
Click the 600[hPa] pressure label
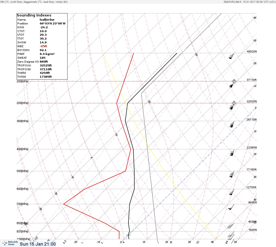tap(22, 189)
